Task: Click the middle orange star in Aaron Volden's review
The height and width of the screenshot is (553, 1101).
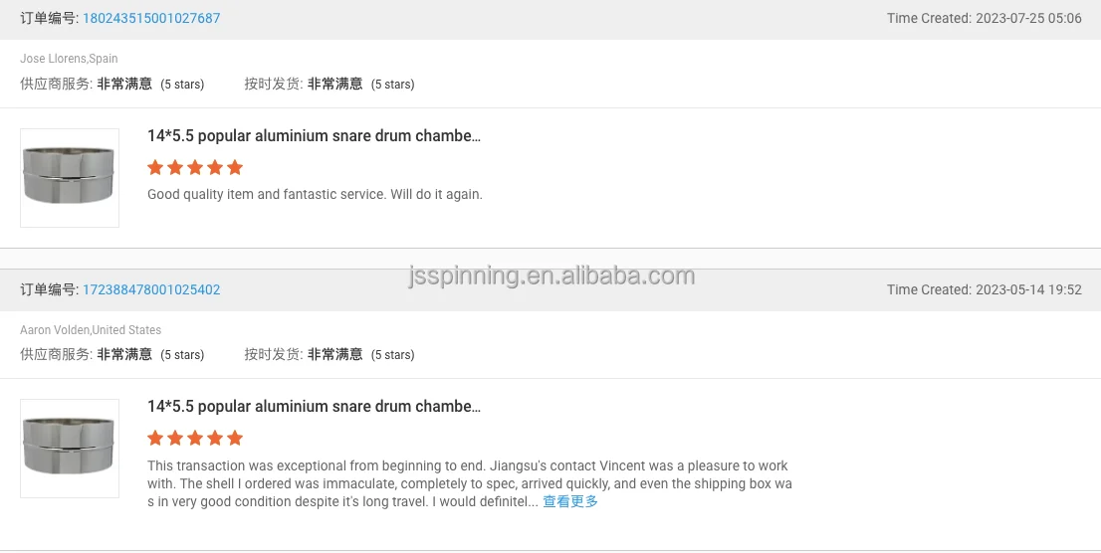Action: 195,438
